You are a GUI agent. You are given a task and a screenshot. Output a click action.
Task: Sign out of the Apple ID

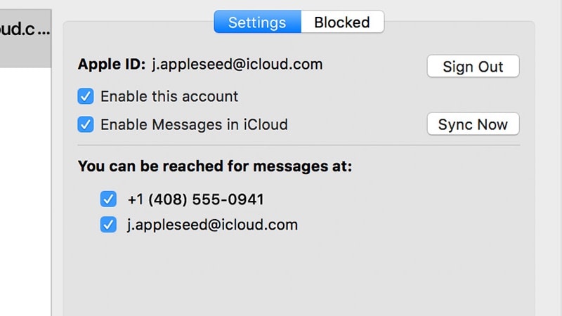pyautogui.click(x=473, y=66)
